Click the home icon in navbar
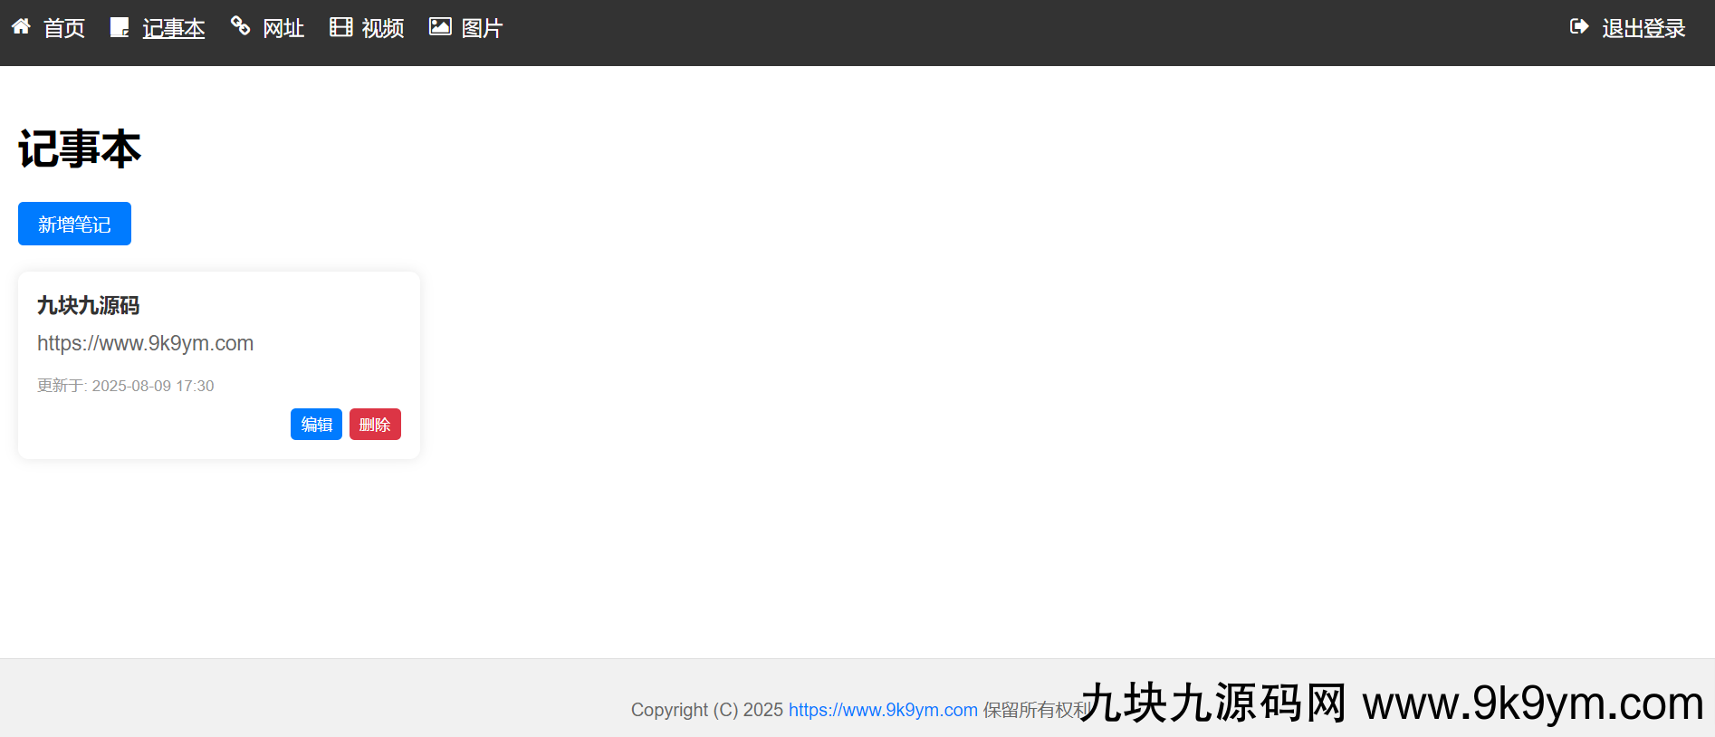Screen dimensions: 1715x737 (x=21, y=27)
